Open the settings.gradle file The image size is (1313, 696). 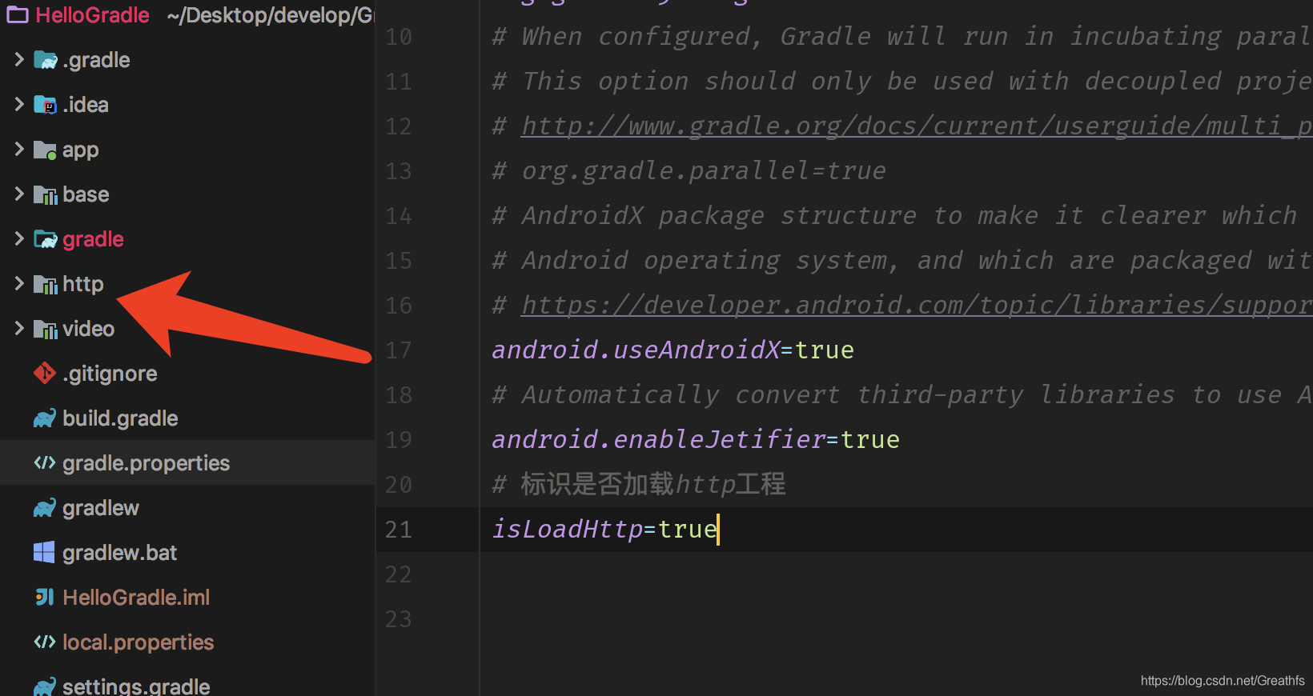[136, 686]
